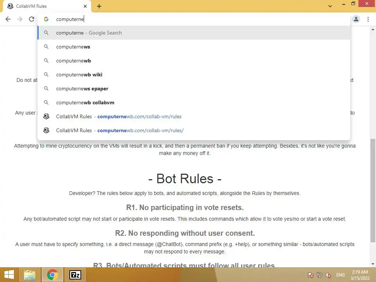Click page scrollbar down arrow
The image size is (376, 282).
[373, 264]
